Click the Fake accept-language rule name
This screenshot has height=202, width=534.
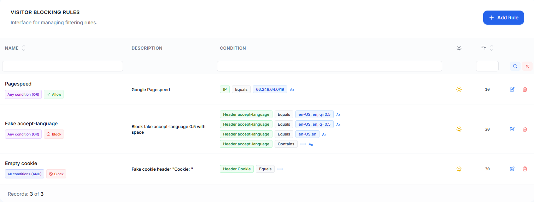click(x=31, y=124)
